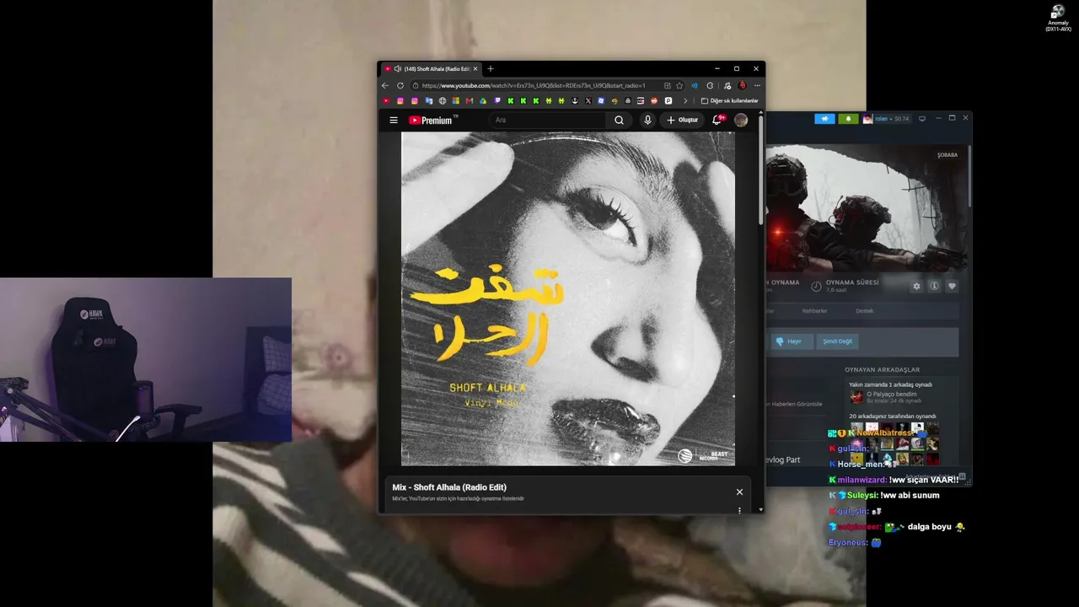1079x607 pixels.
Task: Click the OYNAMA SÜRESİ playtime text
Action: [x=852, y=282]
